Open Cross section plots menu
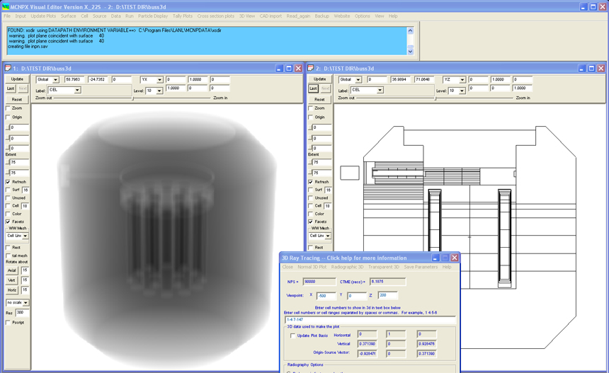609x373 pixels. (216, 16)
